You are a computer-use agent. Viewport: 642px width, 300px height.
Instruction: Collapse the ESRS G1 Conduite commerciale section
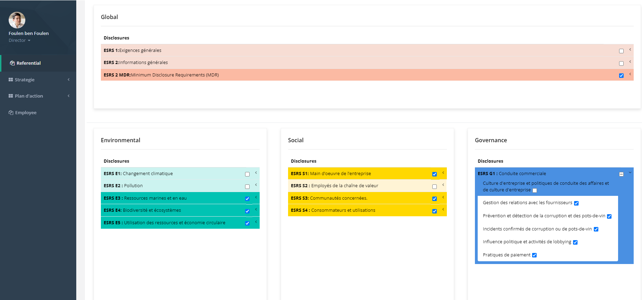tap(630, 173)
